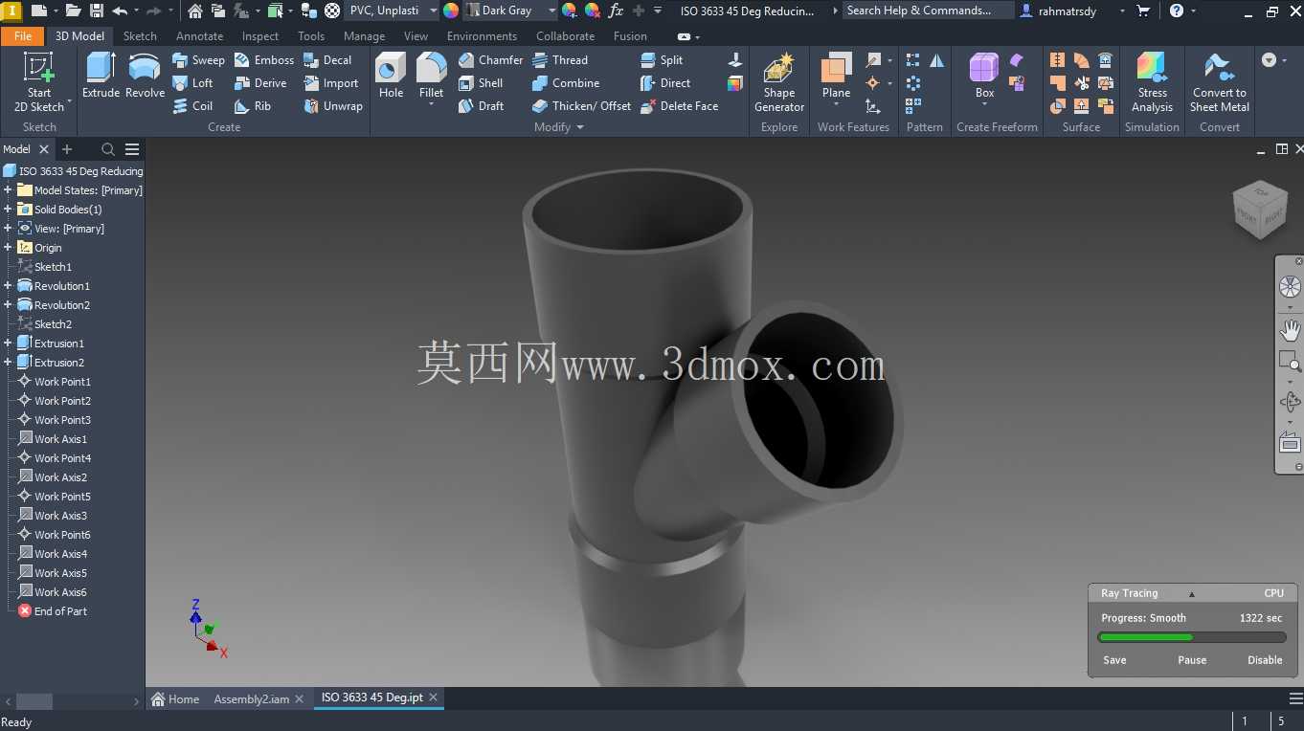Save the ray traced image
Image resolution: width=1304 pixels, height=731 pixels.
(x=1114, y=660)
